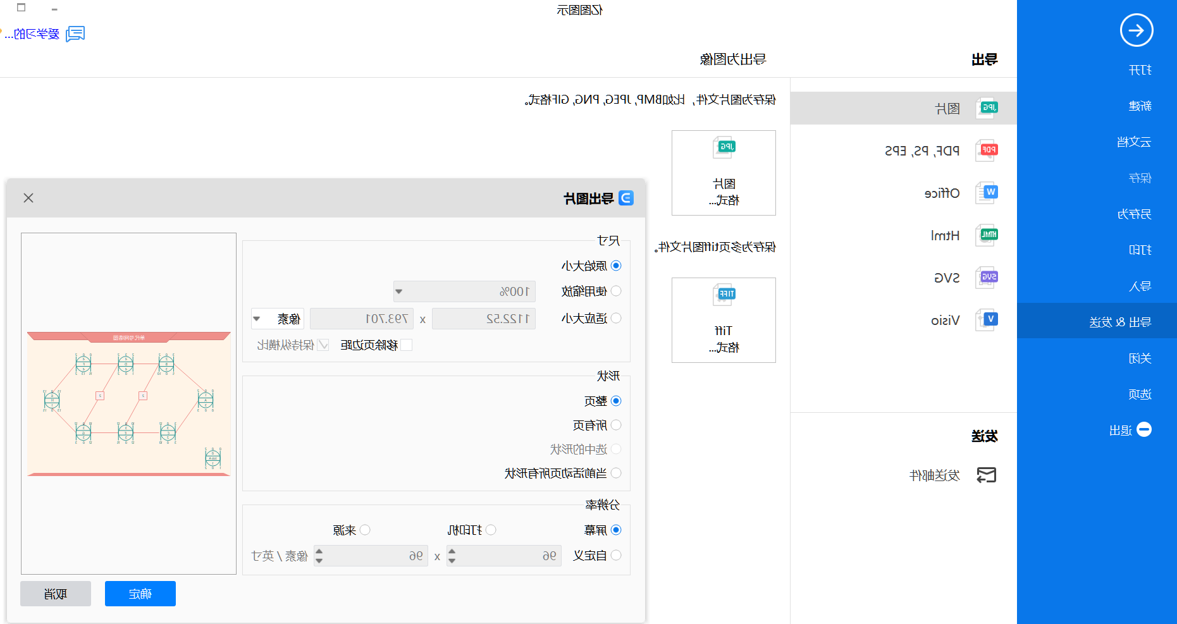
Task: Select 打印机 resolution option
Action: point(491,530)
